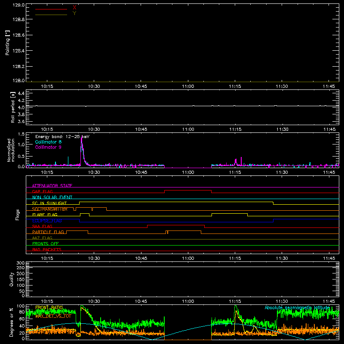344x344 pixels.
Task: Click the raised GAP_FLAG step segment
Action: coord(188,190)
